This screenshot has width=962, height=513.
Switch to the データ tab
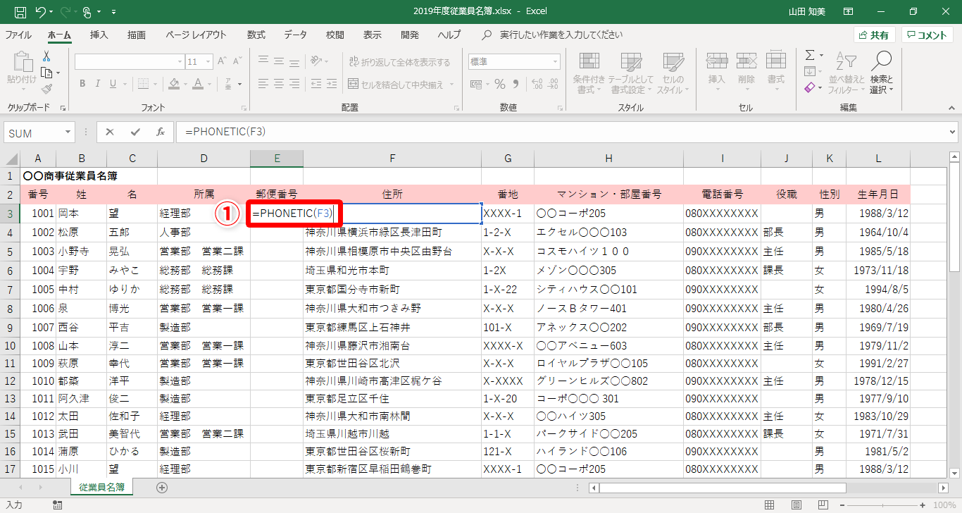click(296, 35)
